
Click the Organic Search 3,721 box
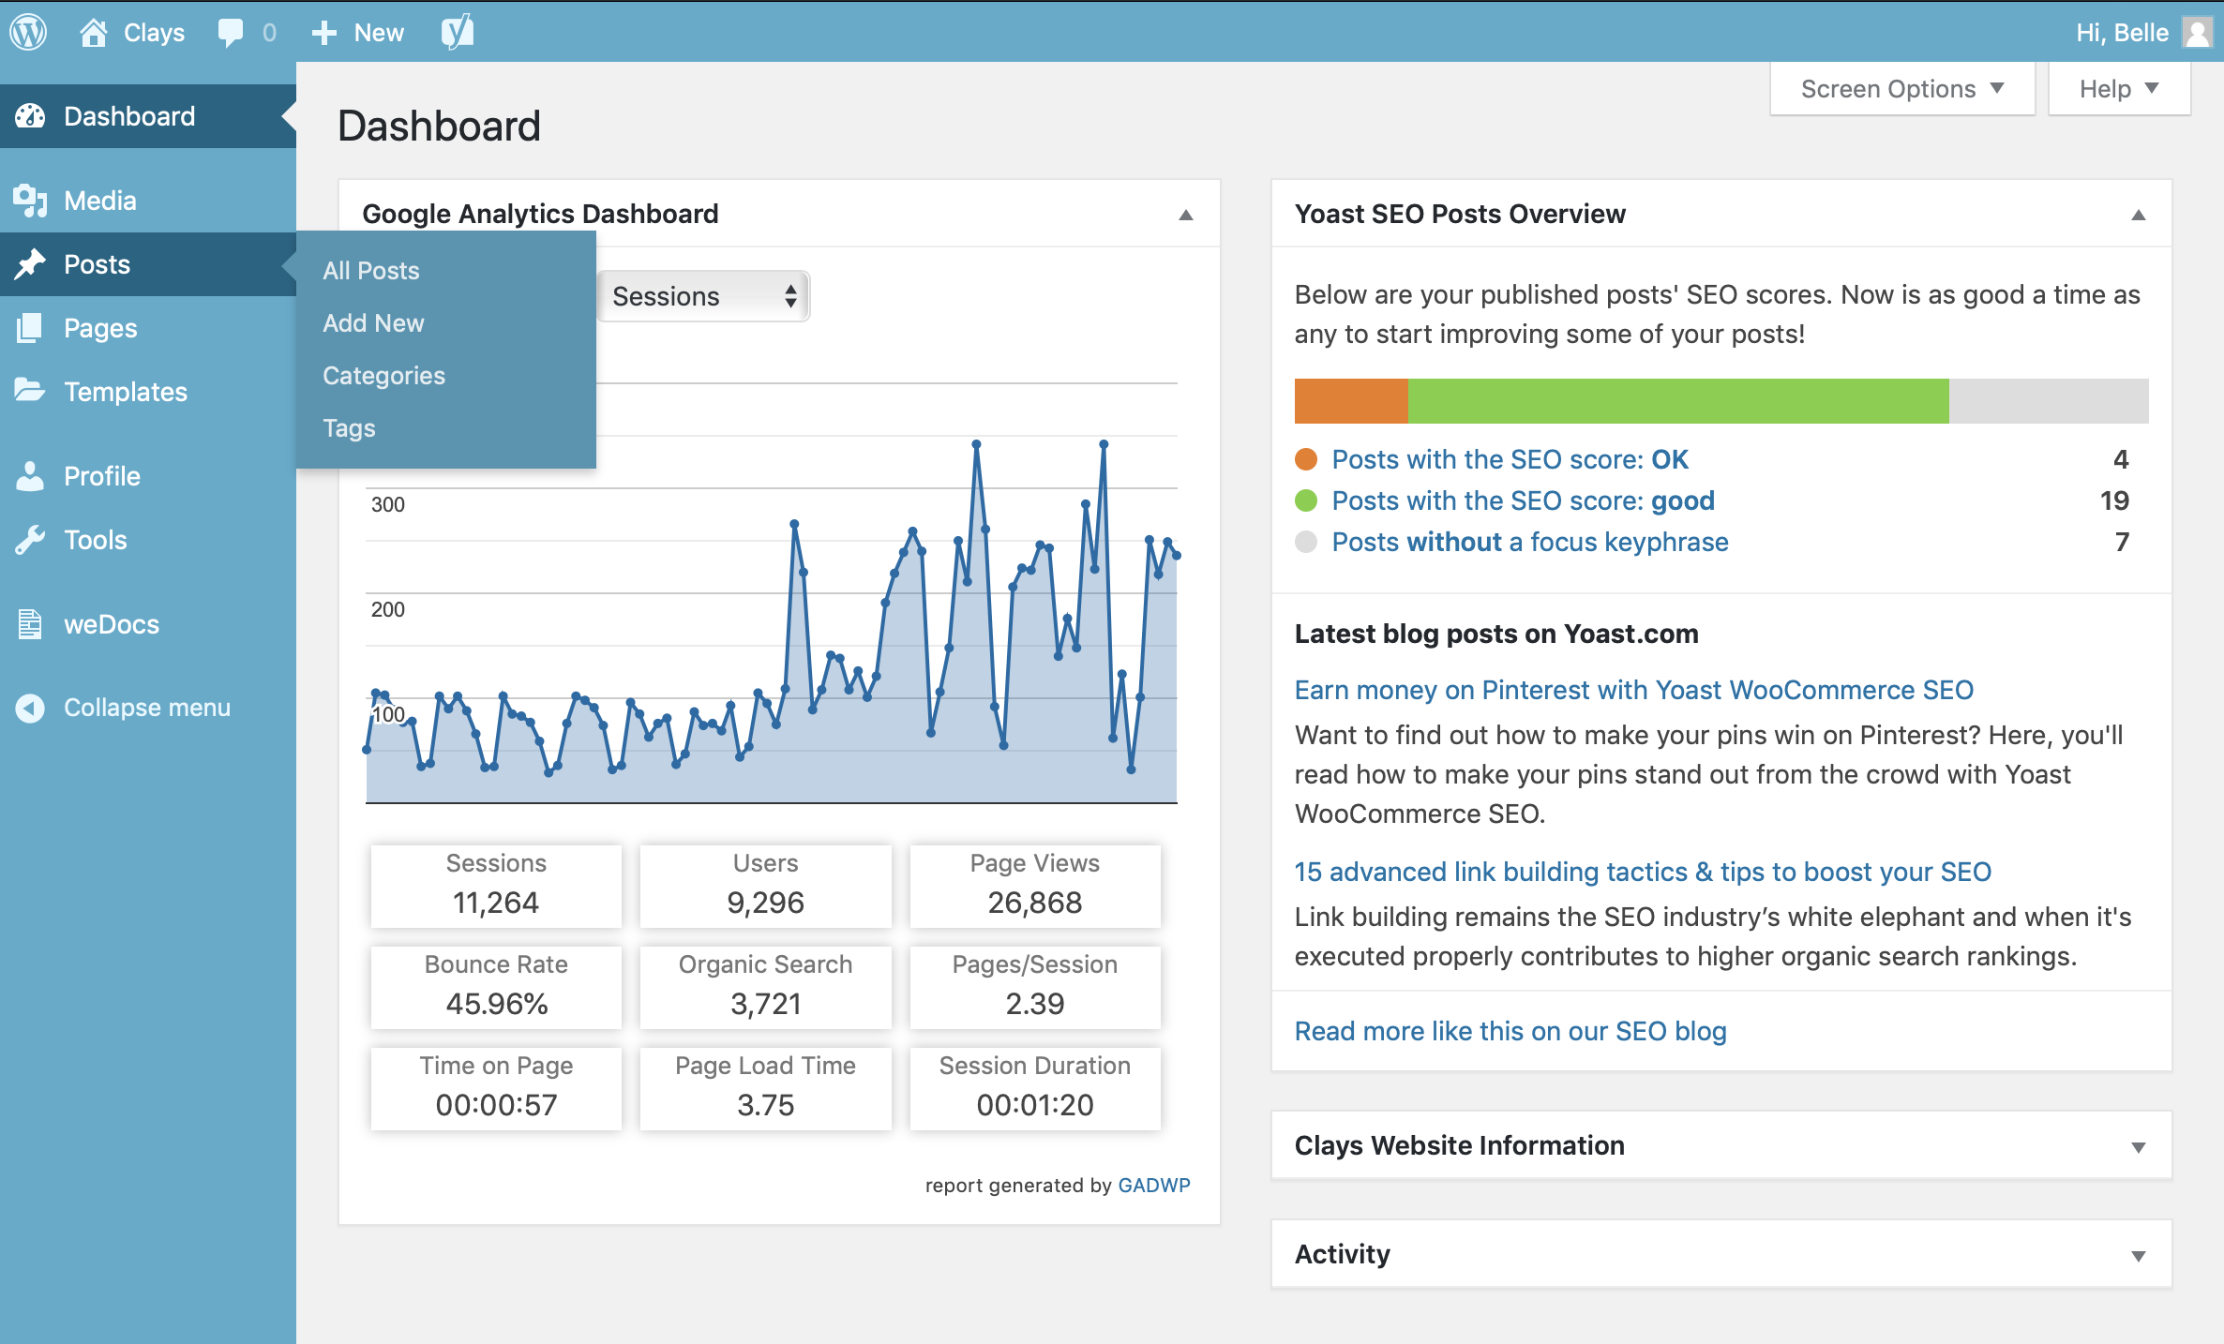(765, 987)
